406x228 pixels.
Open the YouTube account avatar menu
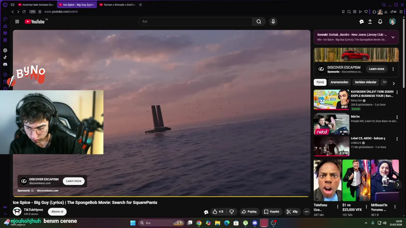pyautogui.click(x=392, y=22)
